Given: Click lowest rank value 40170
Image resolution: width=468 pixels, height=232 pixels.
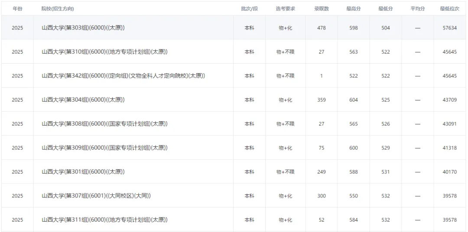Looking at the screenshot, I should click(449, 172).
